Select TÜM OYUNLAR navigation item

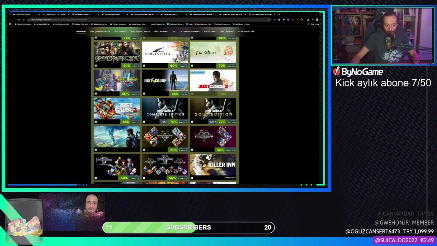click(x=227, y=31)
